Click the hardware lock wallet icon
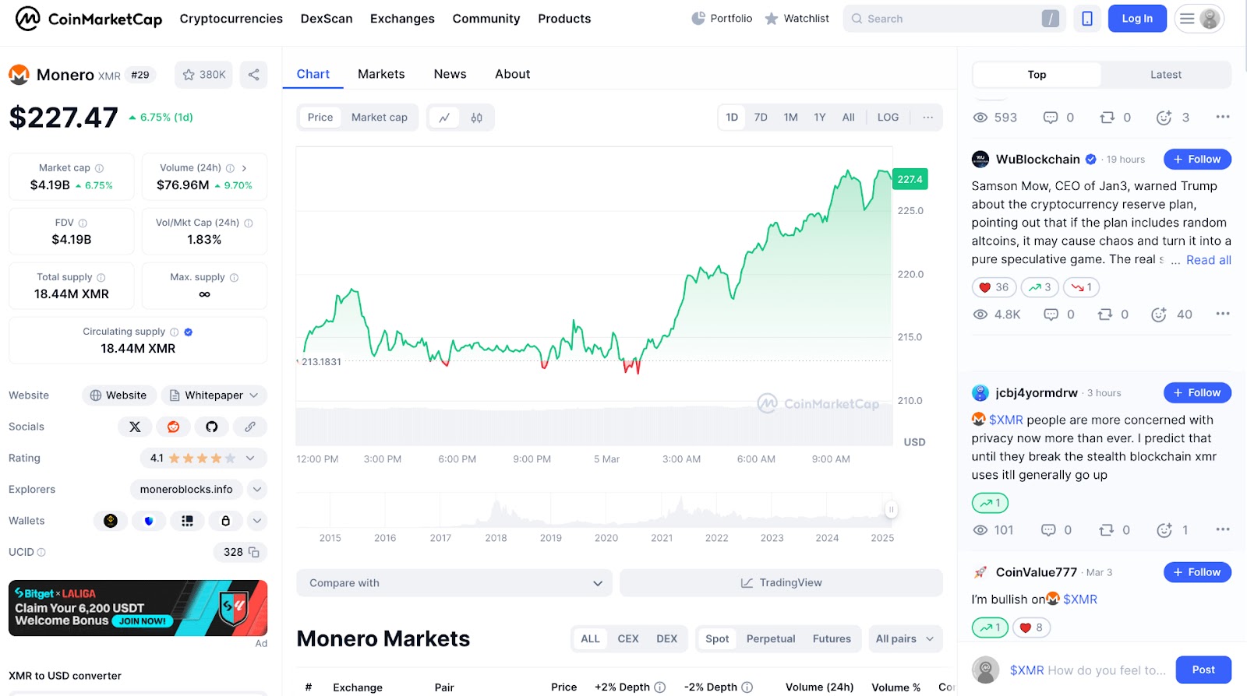 (225, 521)
